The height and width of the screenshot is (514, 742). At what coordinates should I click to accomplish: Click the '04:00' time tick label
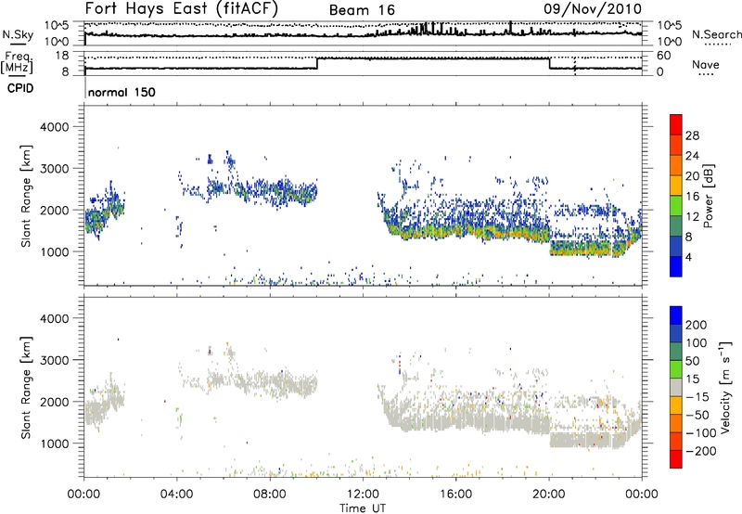pyautogui.click(x=176, y=495)
